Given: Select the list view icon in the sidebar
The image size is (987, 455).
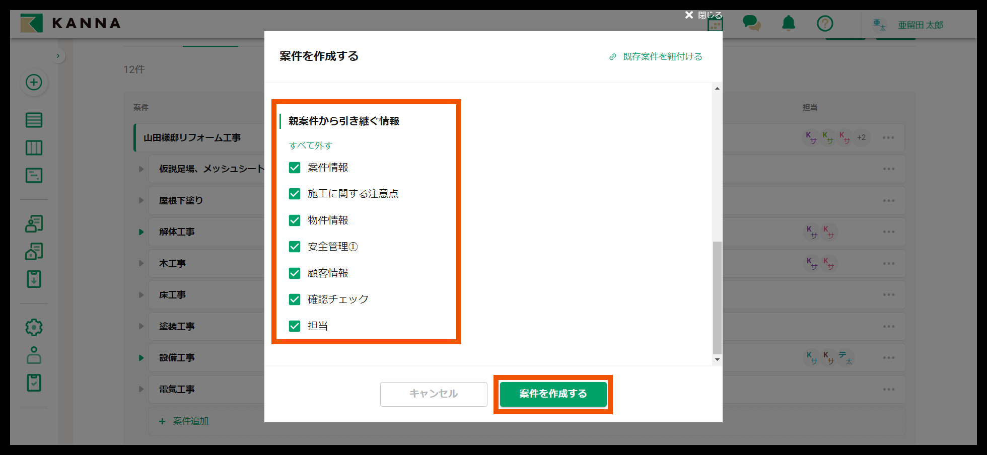Looking at the screenshot, I should [33, 120].
